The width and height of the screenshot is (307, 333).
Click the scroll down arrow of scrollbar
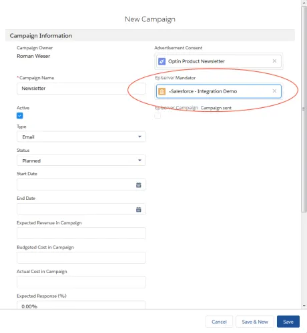pos(304,306)
